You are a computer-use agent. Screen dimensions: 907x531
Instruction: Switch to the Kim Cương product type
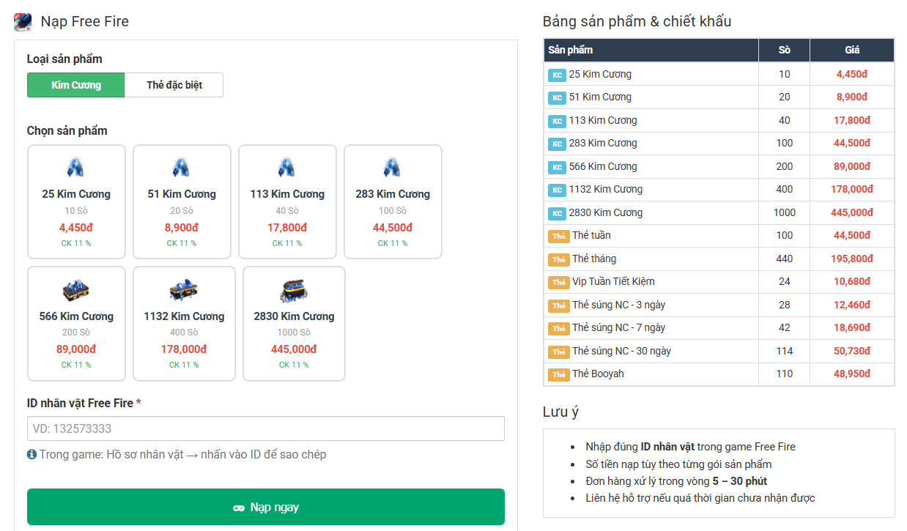coord(76,85)
